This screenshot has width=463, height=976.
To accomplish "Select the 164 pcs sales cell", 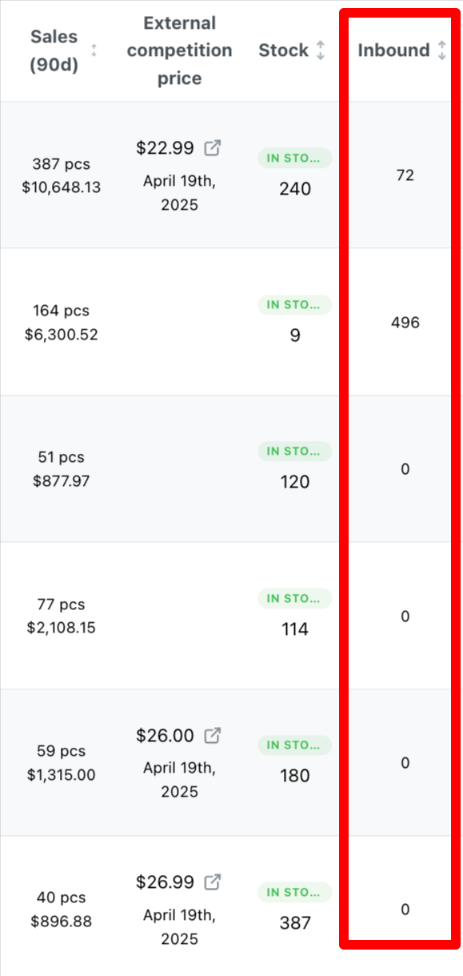I will (62, 323).
